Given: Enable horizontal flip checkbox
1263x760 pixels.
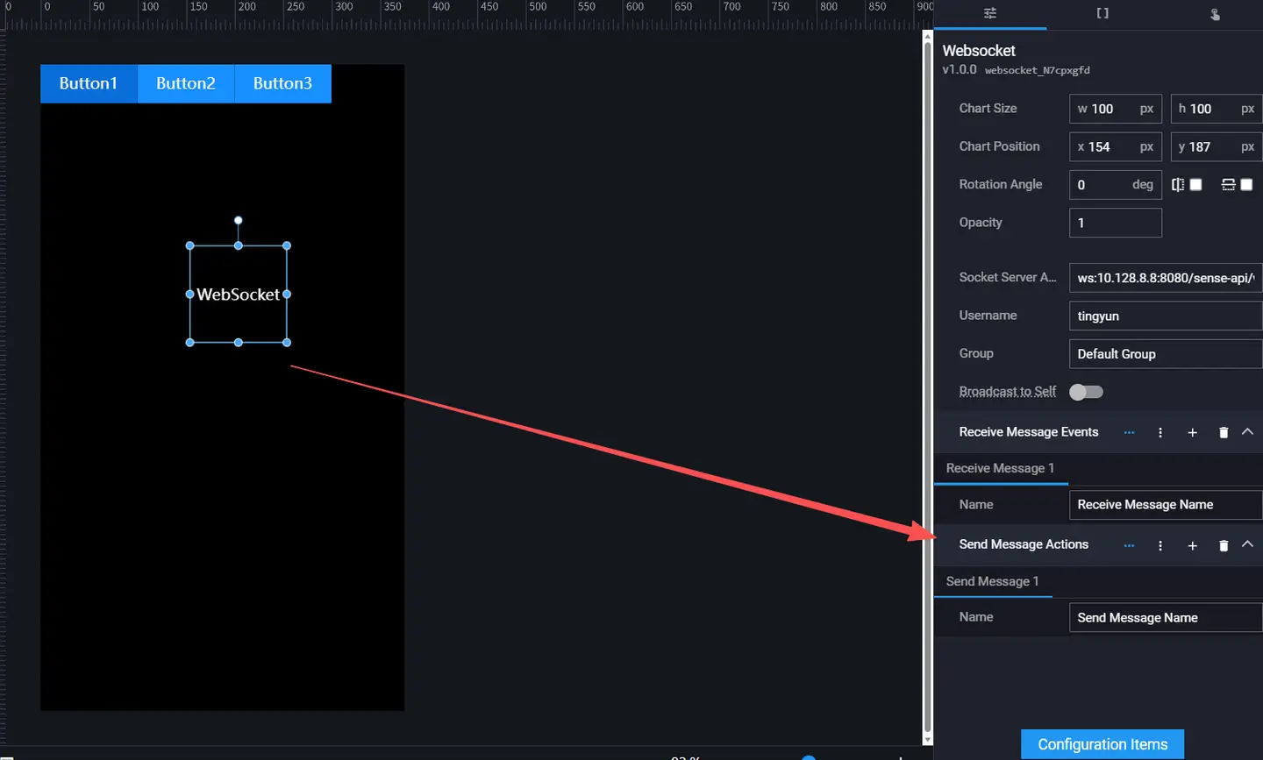Looking at the screenshot, I should tap(1195, 185).
